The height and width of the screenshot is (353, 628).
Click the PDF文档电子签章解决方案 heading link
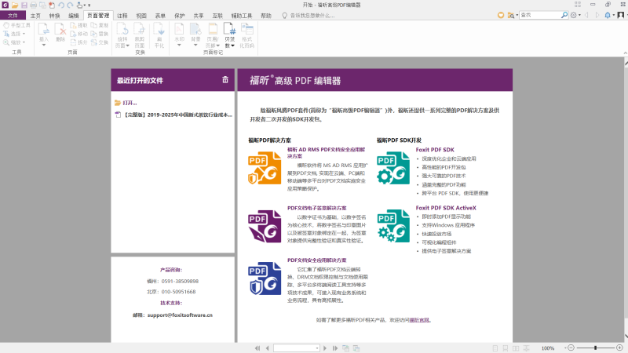click(317, 208)
